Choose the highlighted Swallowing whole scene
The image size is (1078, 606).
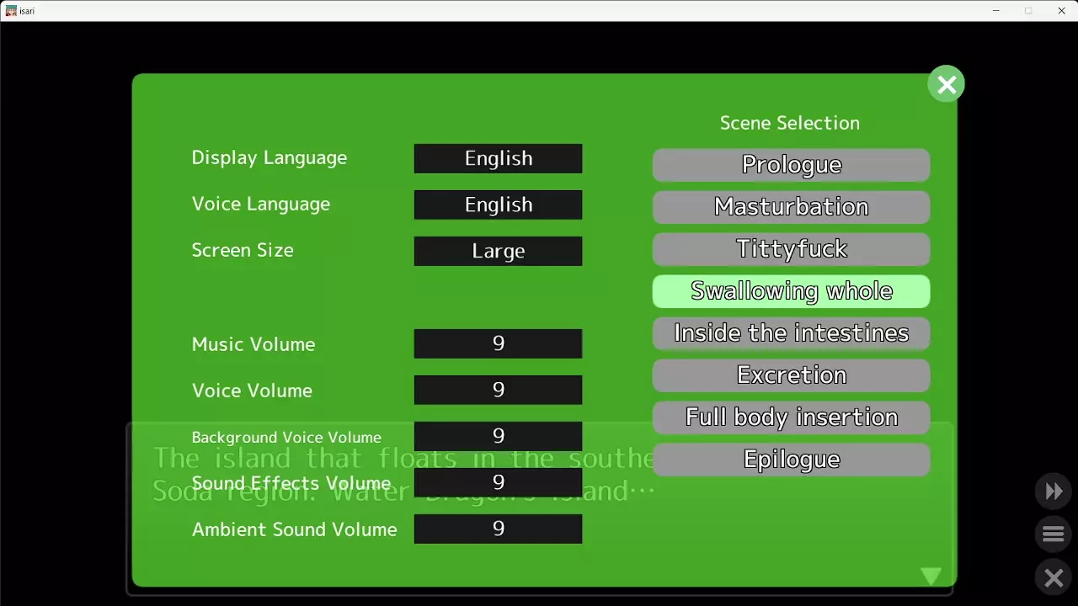point(791,291)
